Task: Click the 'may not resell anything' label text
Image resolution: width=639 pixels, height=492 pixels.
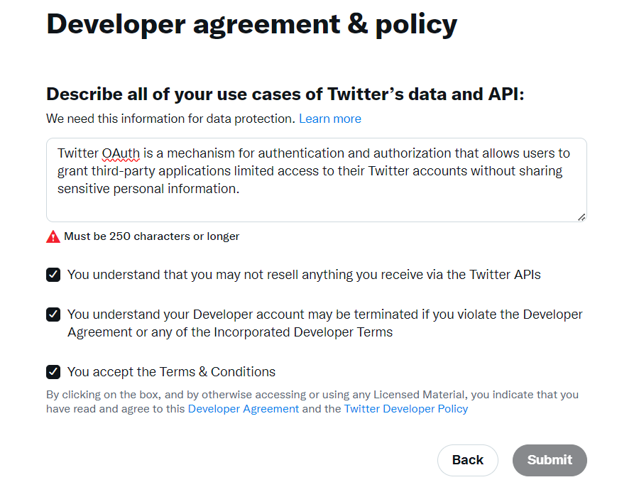Action: click(304, 275)
